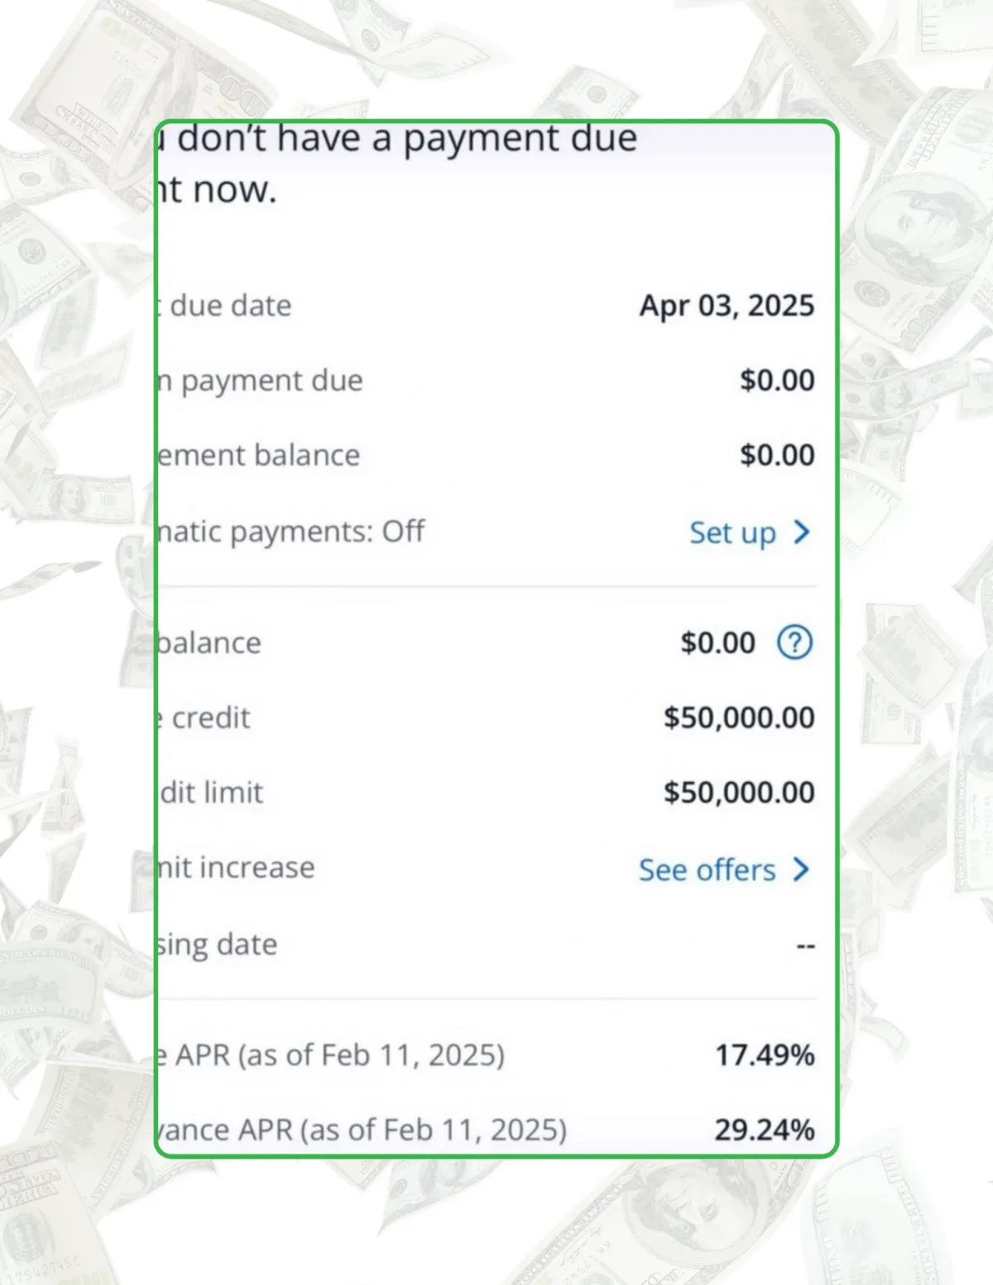Select the automatic payments: Off label
The height and width of the screenshot is (1285, 993).
tap(291, 532)
